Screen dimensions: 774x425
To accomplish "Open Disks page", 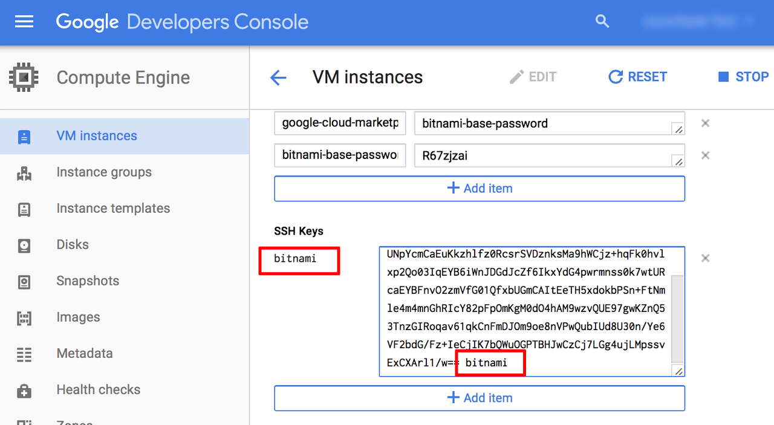I will 125,245.
